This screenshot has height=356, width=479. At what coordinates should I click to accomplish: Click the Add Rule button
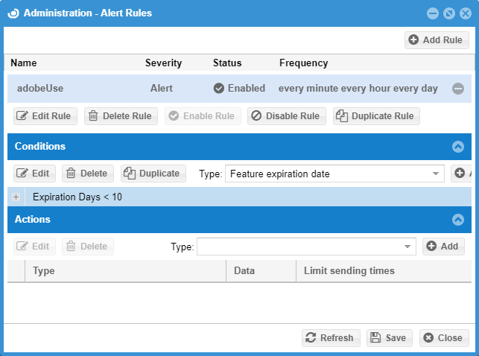point(437,40)
